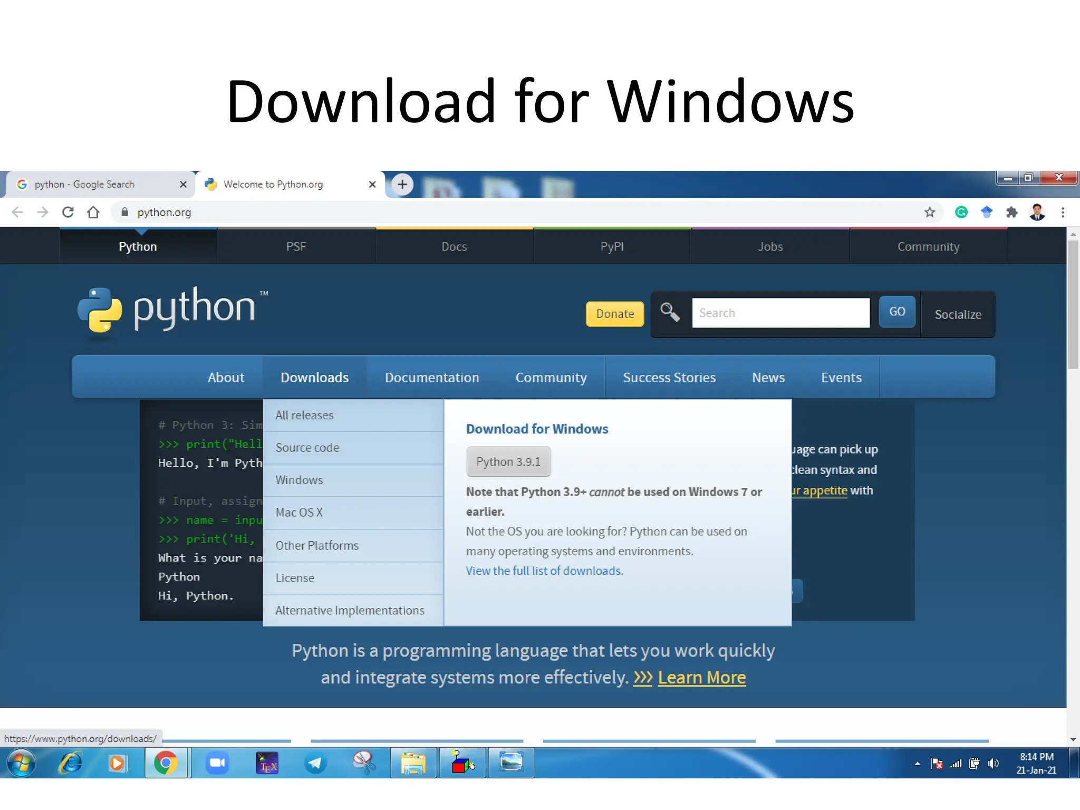Image resolution: width=1080 pixels, height=810 pixels.
Task: Open the About menu
Action: point(226,378)
